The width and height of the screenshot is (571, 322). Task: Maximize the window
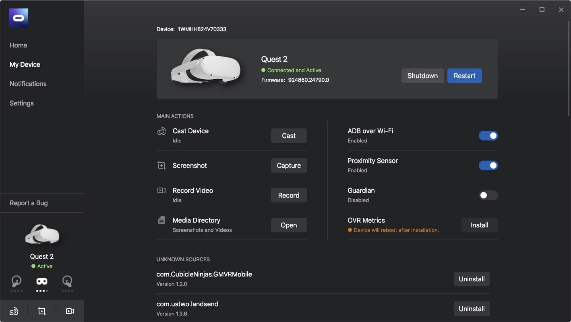[x=542, y=10]
